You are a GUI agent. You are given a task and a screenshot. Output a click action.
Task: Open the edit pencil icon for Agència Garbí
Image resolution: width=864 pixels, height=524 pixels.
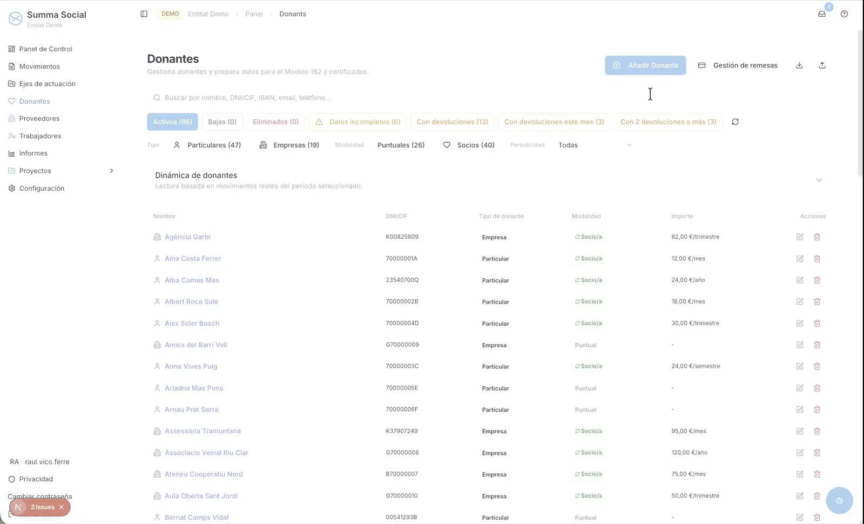tap(800, 237)
